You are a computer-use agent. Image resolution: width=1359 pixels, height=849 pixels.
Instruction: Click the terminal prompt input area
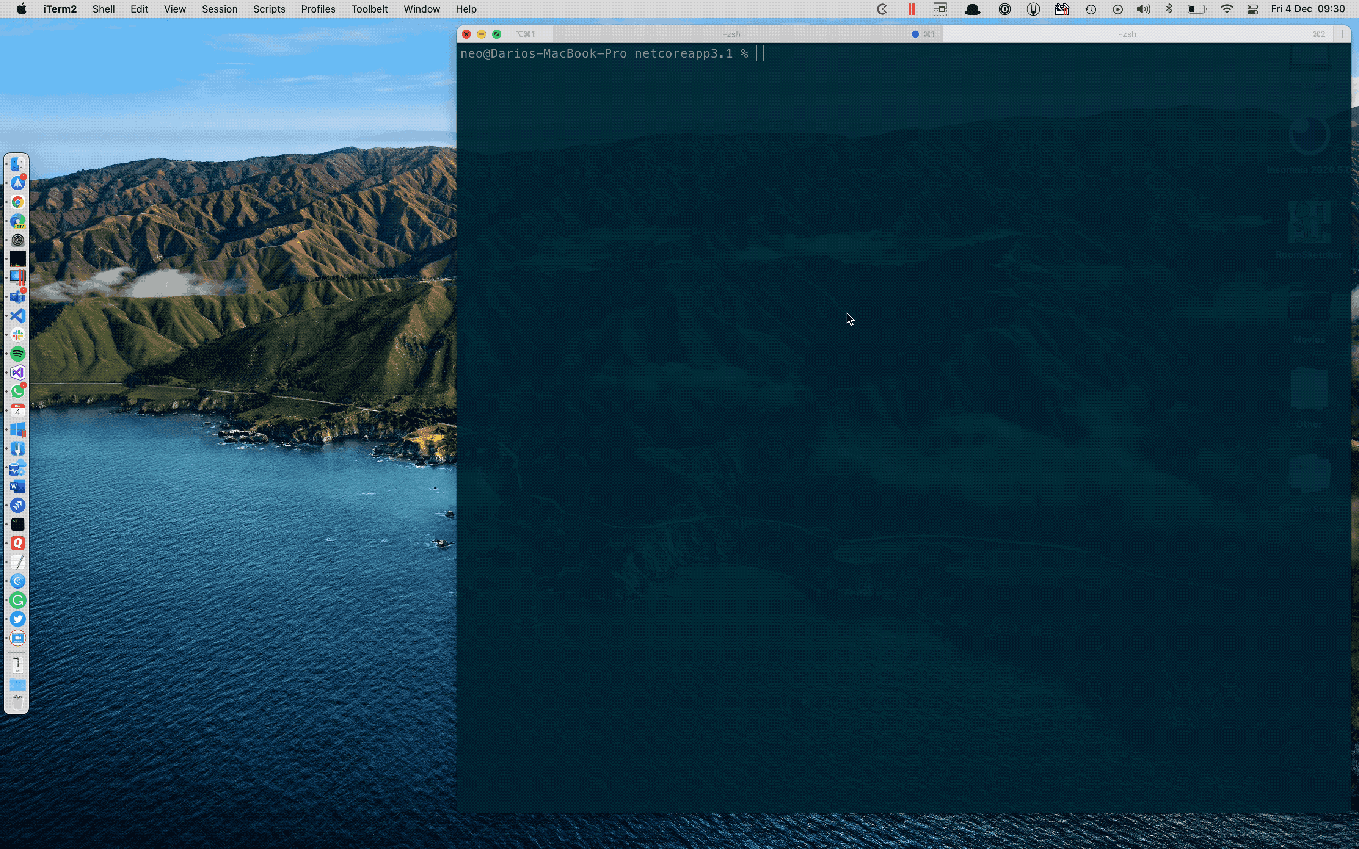(x=760, y=54)
